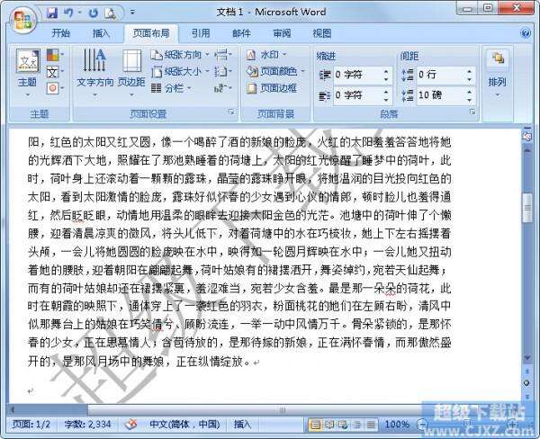Screen dimensions: 540x439
Task: Click the 页边距 margins button
Action: click(x=131, y=73)
